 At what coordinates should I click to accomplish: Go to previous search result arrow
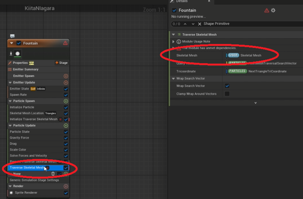pos(185,24)
